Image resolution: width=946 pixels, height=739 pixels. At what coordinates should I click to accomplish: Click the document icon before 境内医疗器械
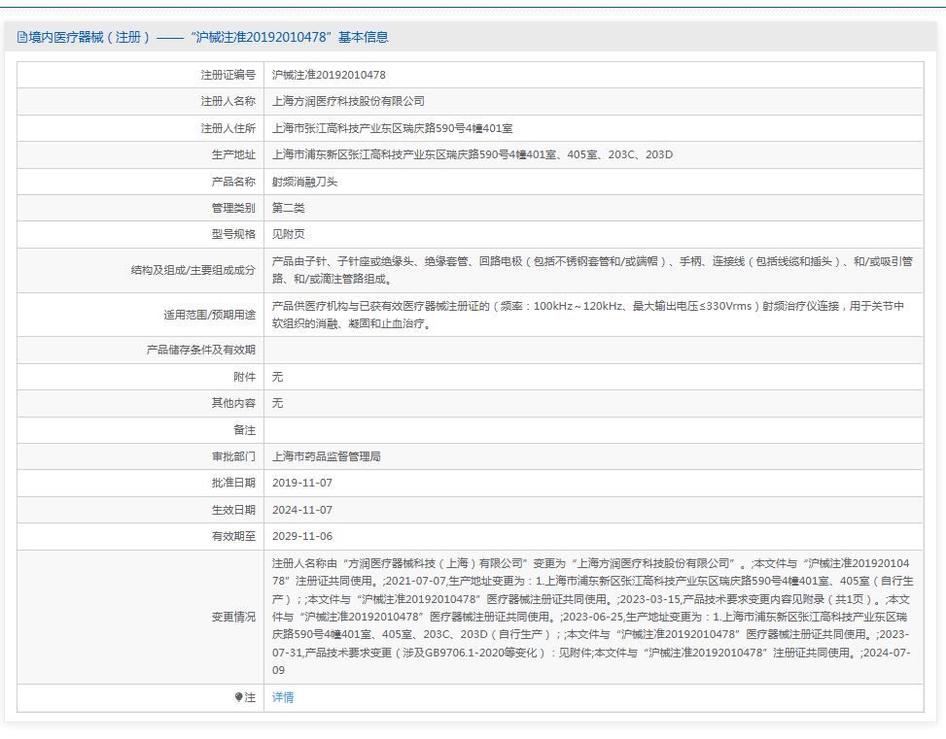click(x=21, y=37)
